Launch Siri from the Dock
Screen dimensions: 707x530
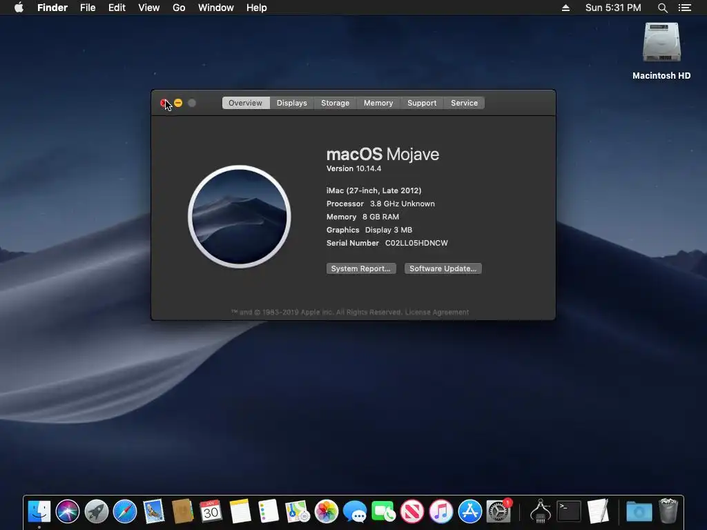click(68, 511)
